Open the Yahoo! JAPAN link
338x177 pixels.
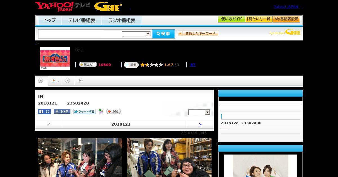[286, 7]
